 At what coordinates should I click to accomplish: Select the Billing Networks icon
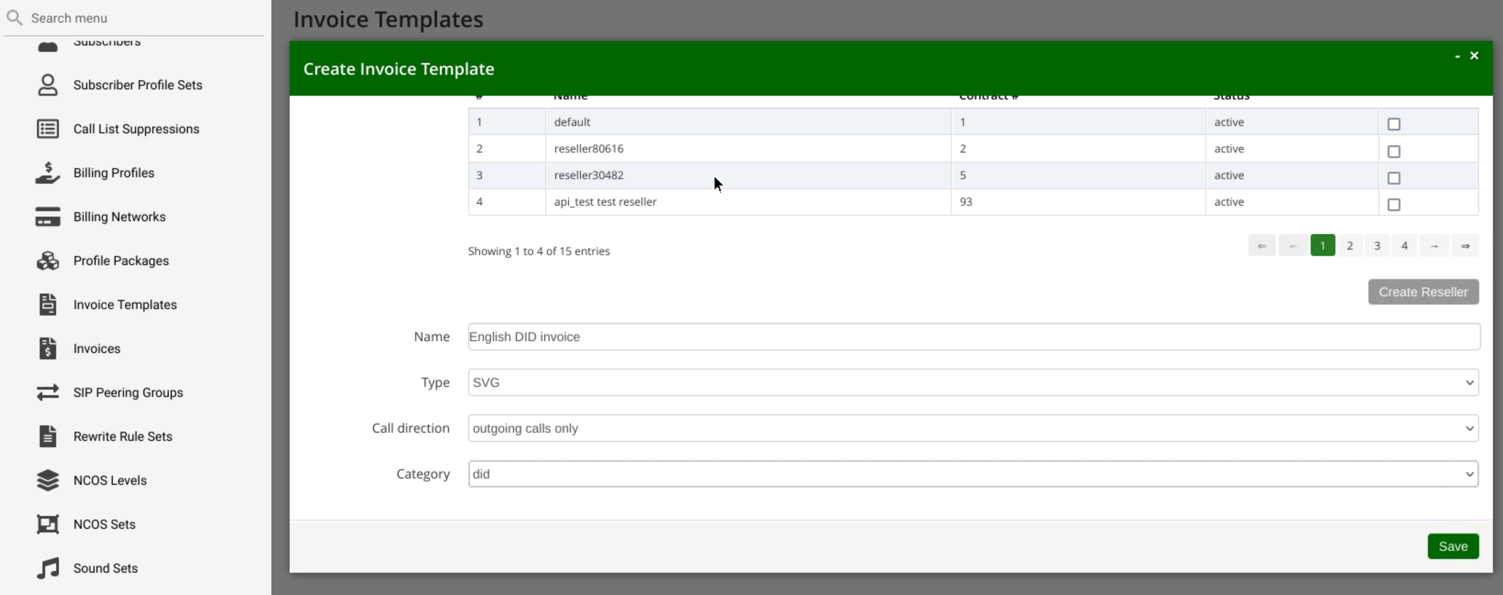(48, 217)
